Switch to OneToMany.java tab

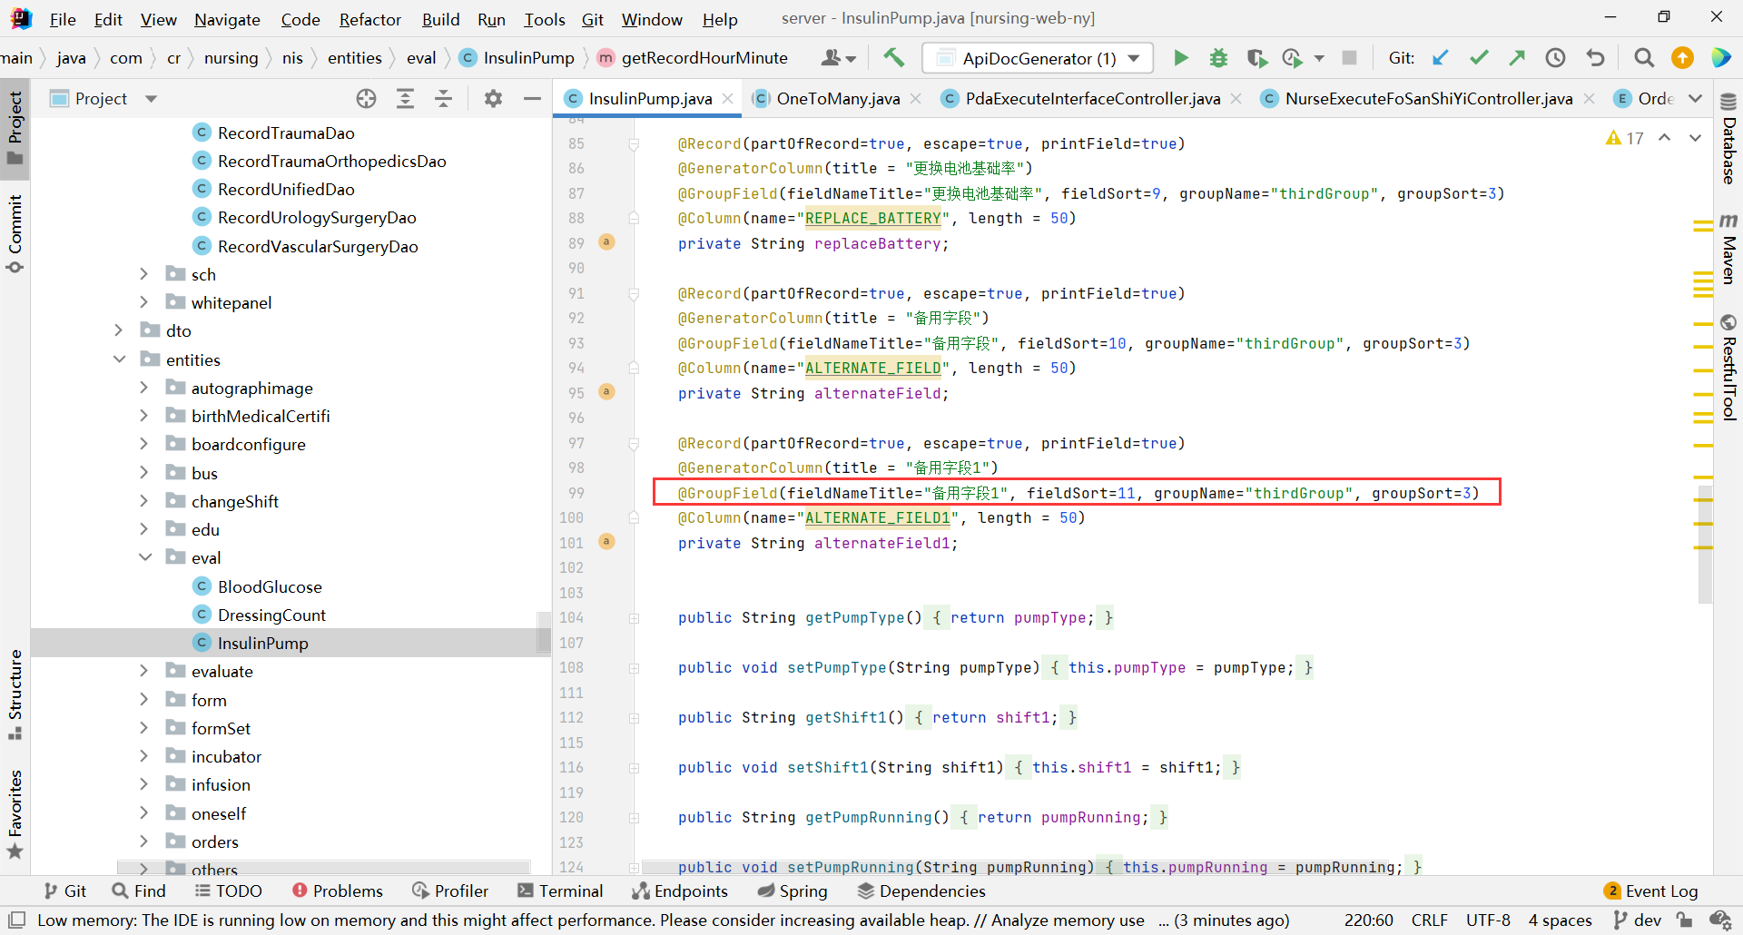(837, 99)
